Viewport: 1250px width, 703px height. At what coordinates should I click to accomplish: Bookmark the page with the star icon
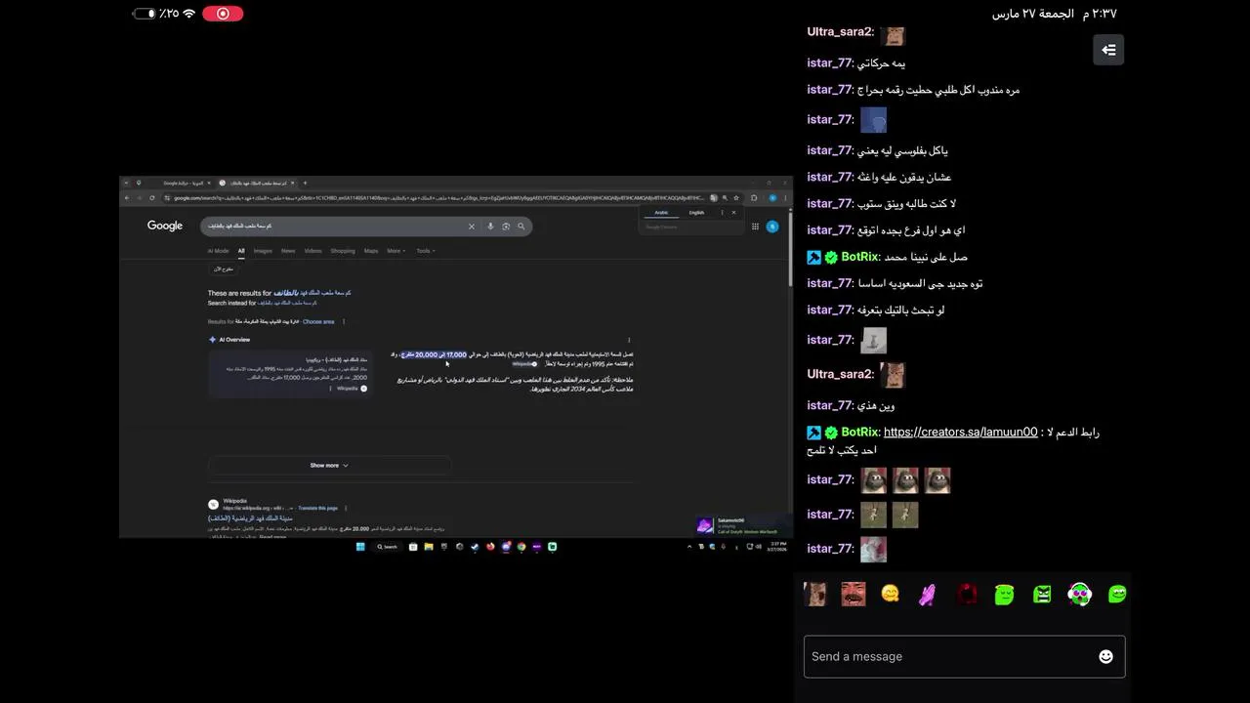click(734, 198)
